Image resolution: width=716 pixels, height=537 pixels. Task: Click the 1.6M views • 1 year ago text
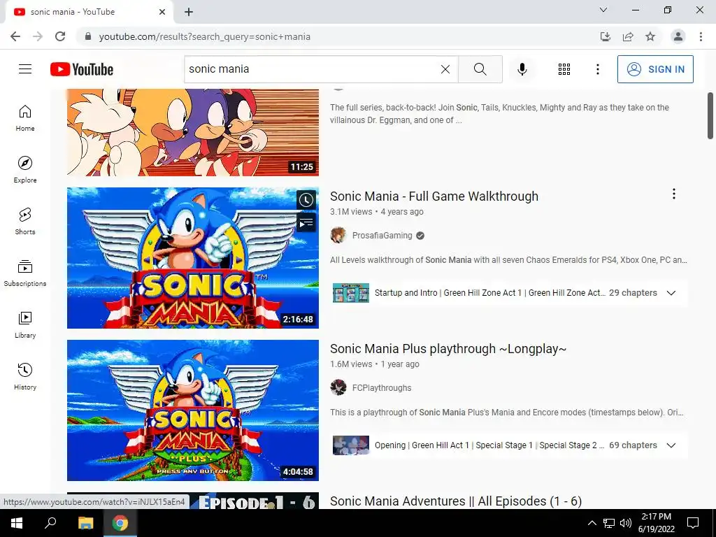pos(375,364)
